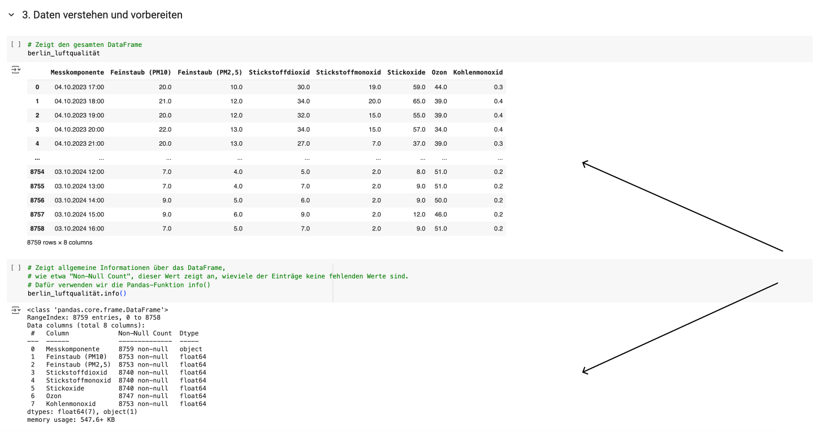This screenshot has height=432, width=813.
Task: Toggle output icon beside the info() output
Action: pyautogui.click(x=16, y=311)
